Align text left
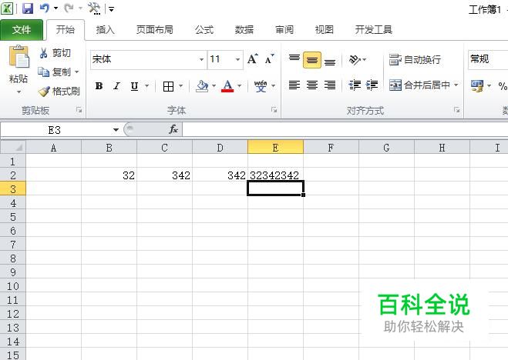 [294, 85]
